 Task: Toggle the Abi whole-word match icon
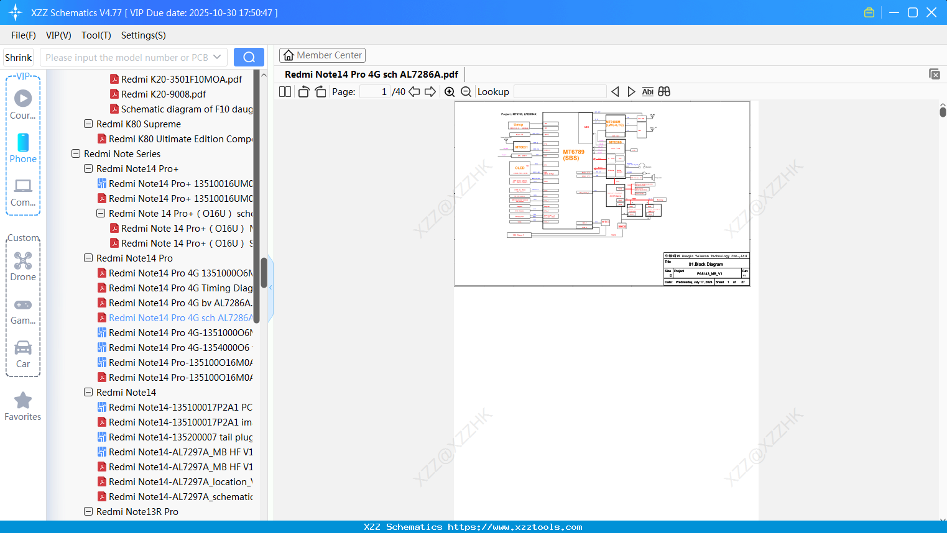[647, 91]
